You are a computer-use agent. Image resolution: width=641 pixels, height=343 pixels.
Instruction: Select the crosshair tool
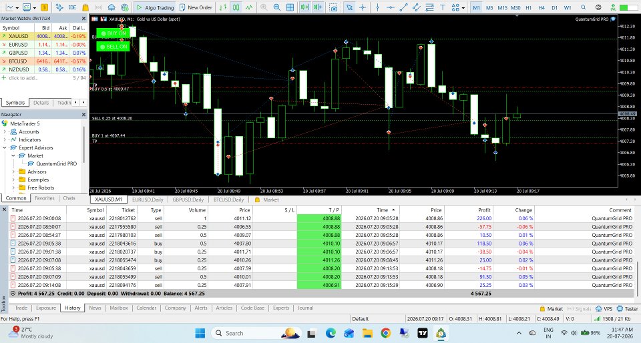pos(362,7)
